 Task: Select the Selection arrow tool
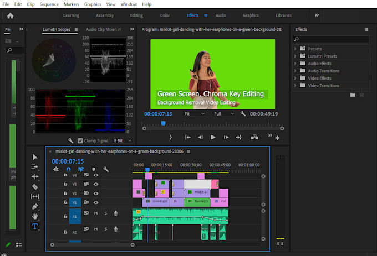(x=35, y=157)
